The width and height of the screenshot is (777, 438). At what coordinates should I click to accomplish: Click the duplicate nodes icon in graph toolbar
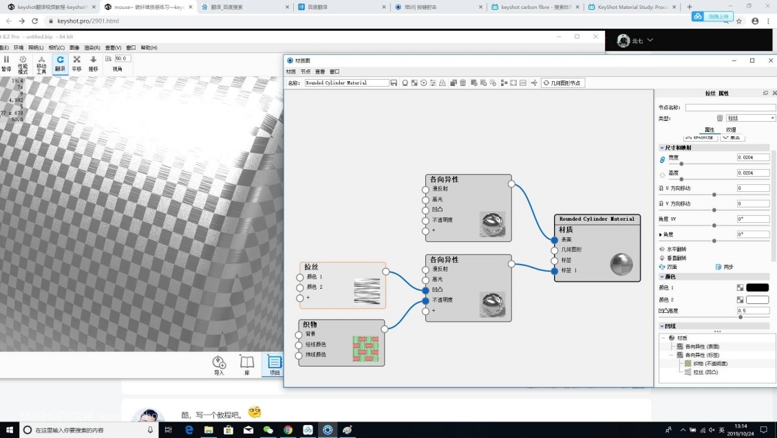pyautogui.click(x=454, y=83)
